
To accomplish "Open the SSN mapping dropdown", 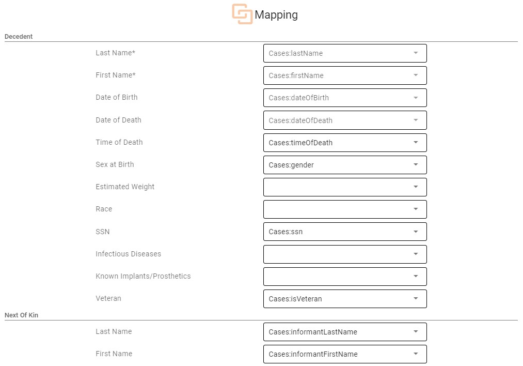I will tap(344, 232).
